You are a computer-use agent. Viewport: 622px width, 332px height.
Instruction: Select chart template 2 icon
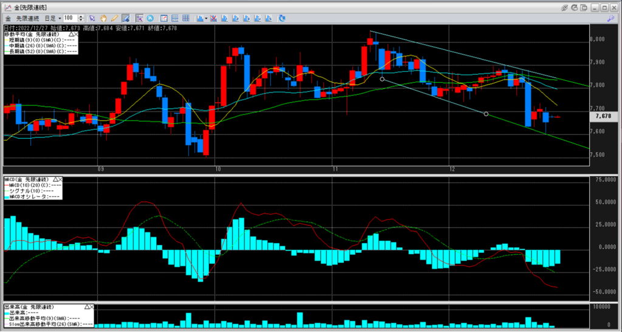(235, 18)
